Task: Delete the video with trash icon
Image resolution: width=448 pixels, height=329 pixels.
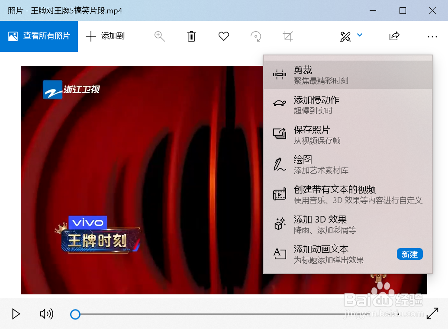Action: point(191,36)
